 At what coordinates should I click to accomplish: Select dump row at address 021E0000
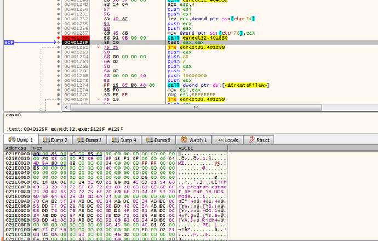point(116,154)
